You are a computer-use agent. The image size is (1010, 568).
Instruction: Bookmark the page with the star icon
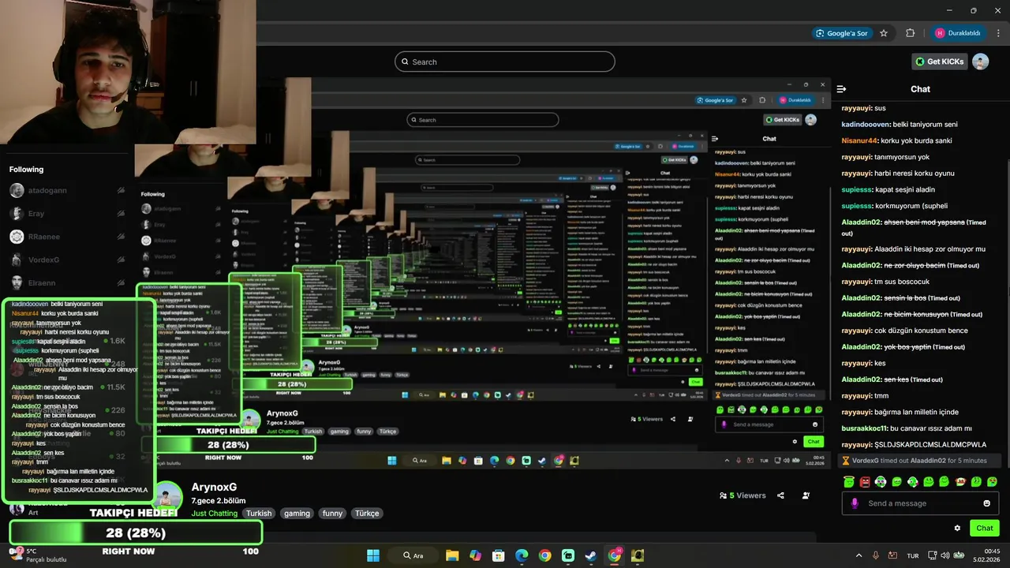click(884, 33)
